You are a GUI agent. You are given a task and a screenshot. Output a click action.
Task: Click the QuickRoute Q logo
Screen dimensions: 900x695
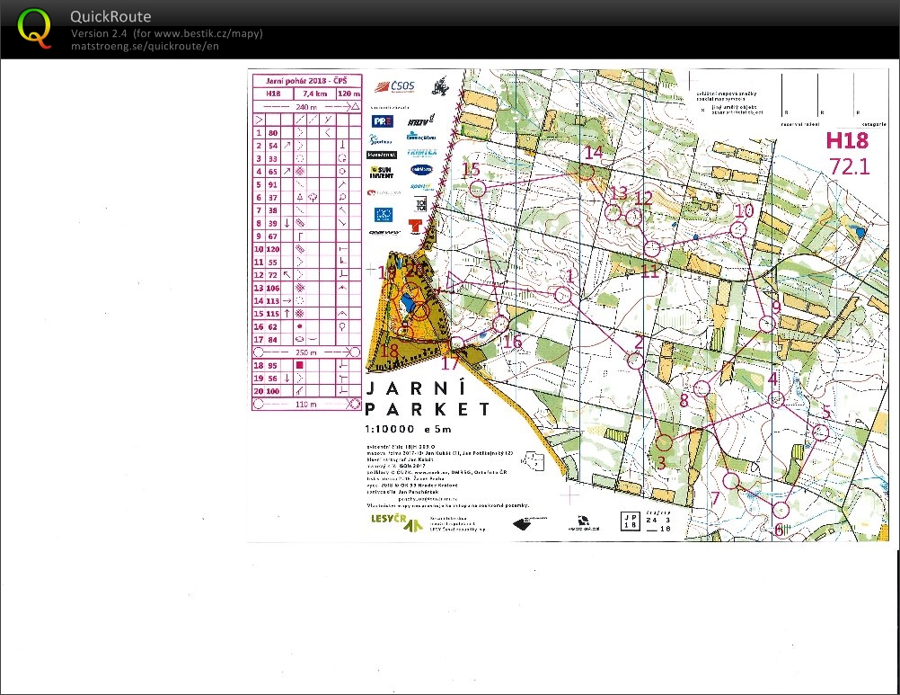click(x=35, y=28)
